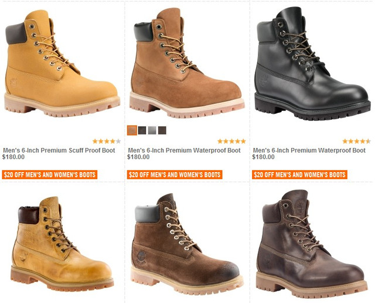Click $20 off banner under Scuff Proof Boot

coord(50,174)
